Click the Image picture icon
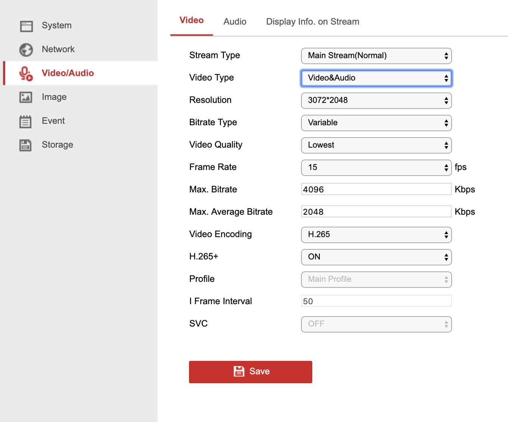This screenshot has height=422, width=508. [26, 97]
